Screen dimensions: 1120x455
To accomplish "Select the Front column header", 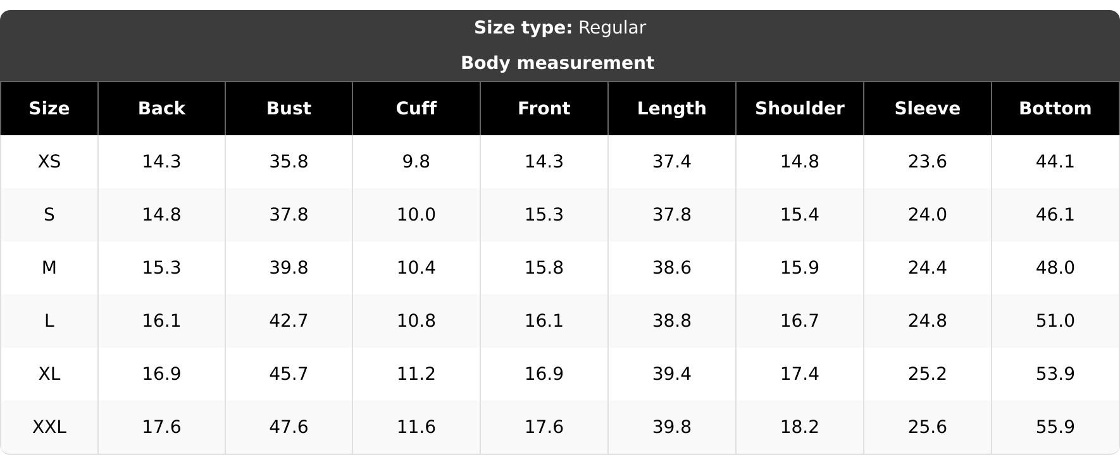I will pos(544,109).
